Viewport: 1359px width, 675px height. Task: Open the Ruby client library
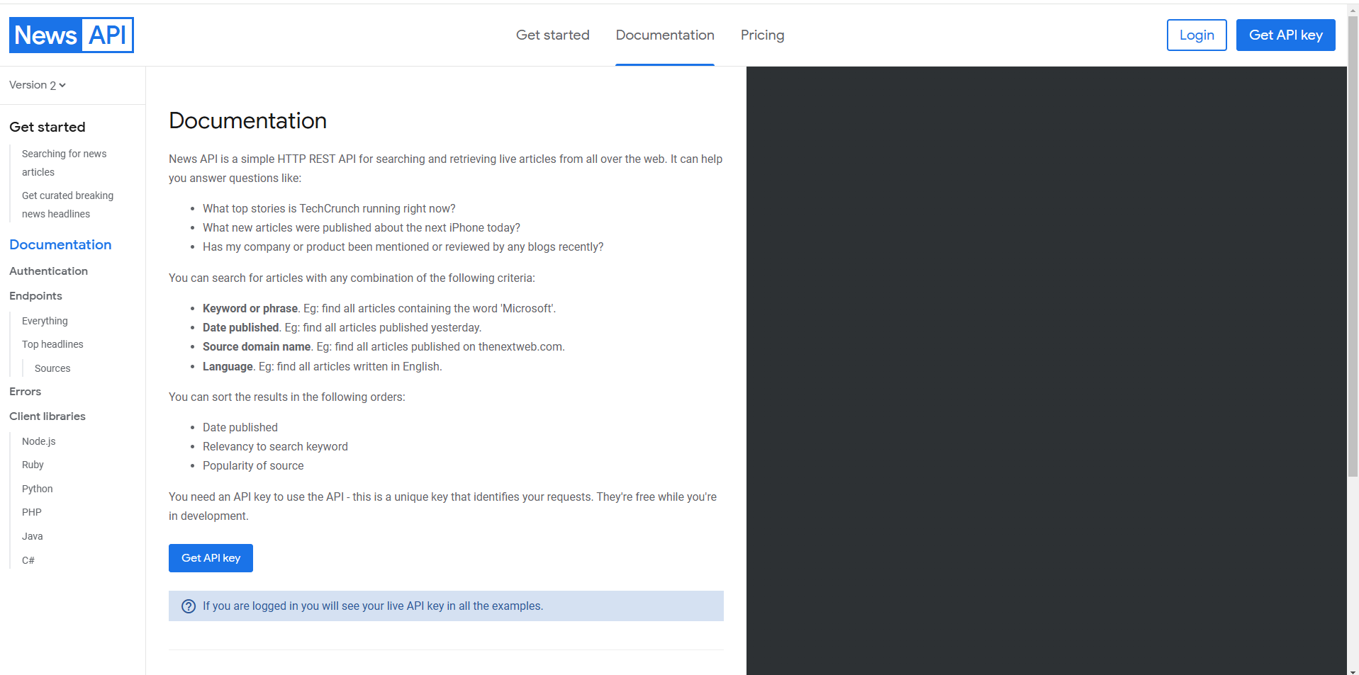pyautogui.click(x=33, y=465)
